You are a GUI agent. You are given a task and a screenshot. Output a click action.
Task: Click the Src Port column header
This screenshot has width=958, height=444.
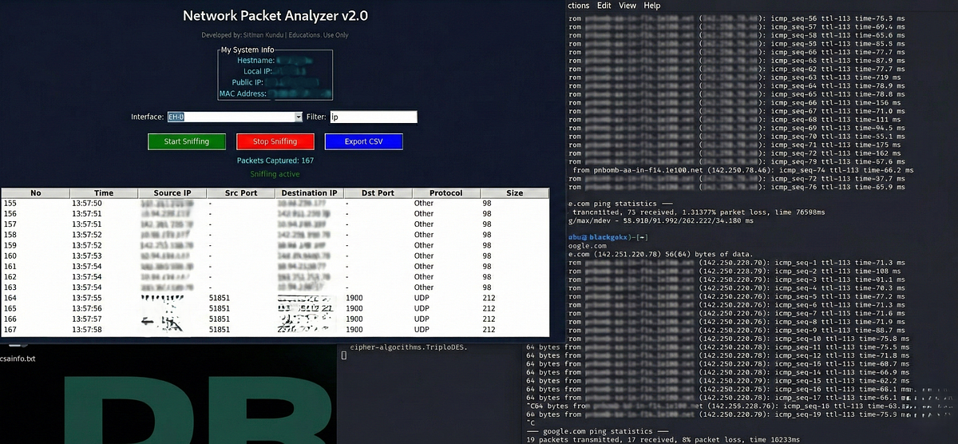click(241, 193)
